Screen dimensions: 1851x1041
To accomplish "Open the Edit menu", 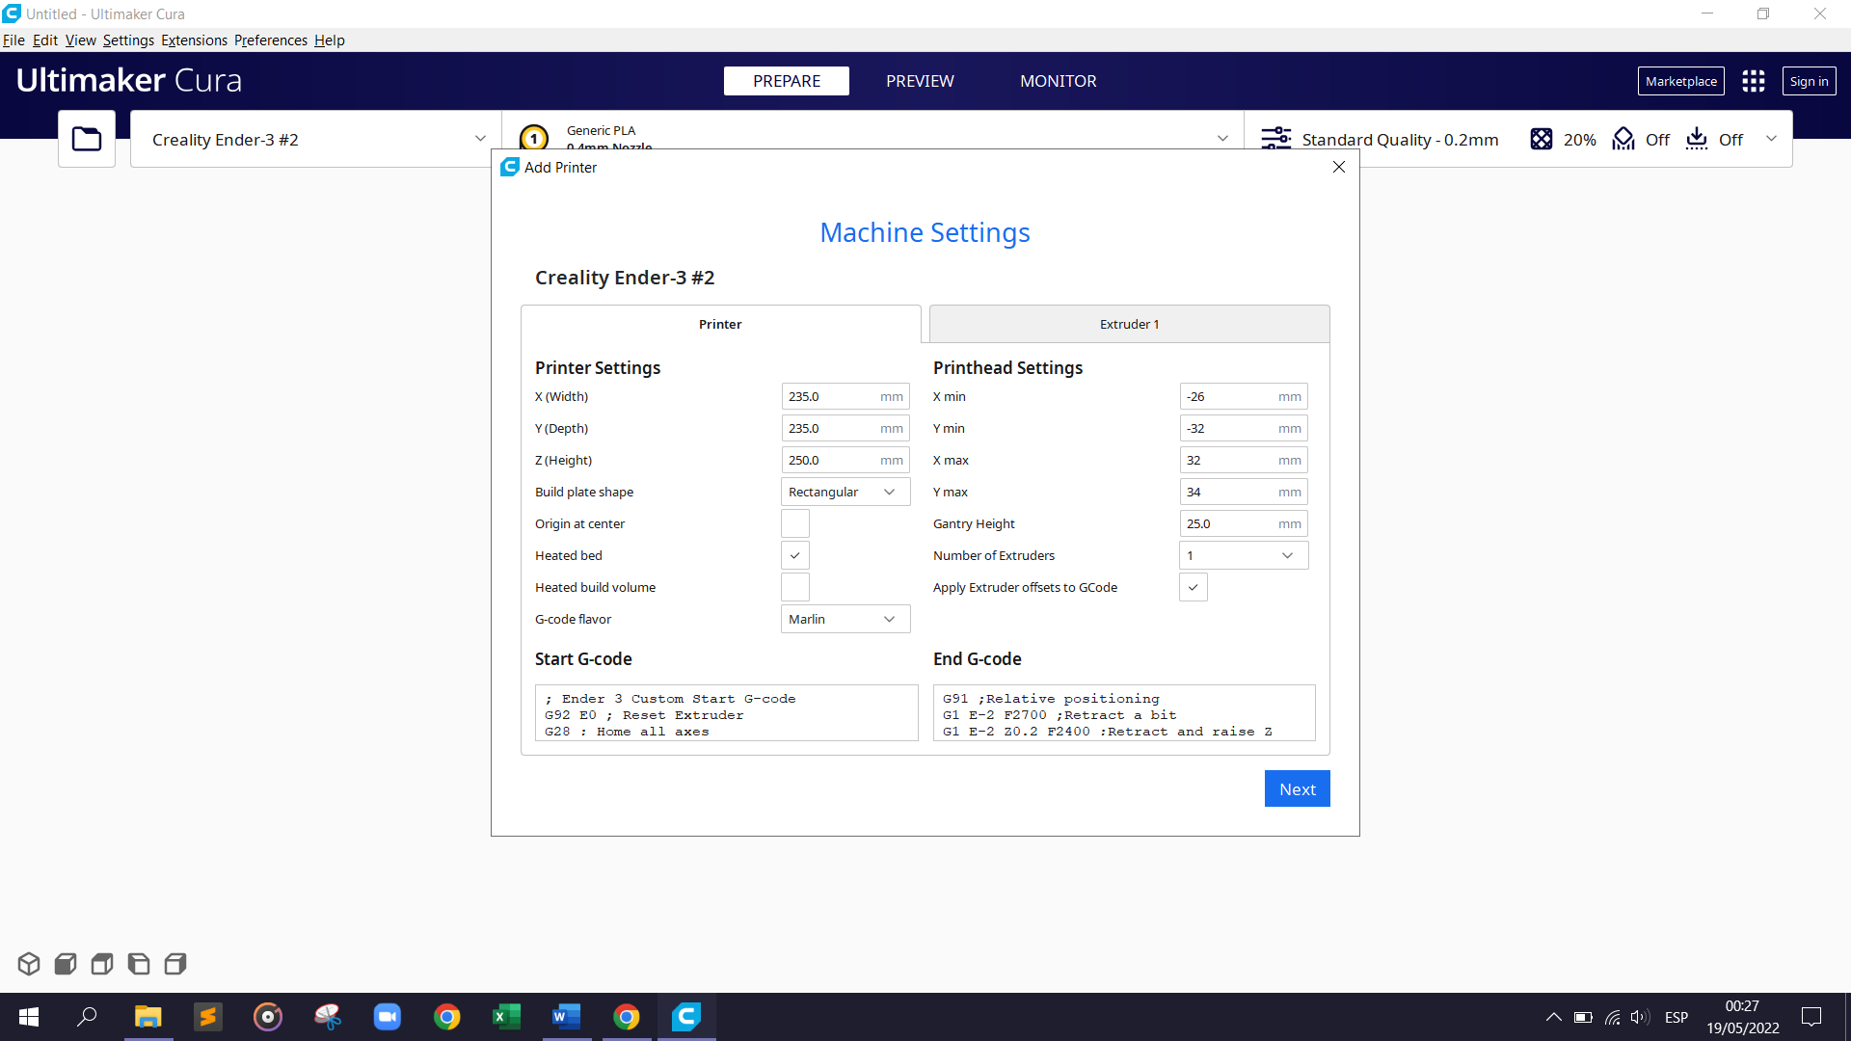I will 45,40.
